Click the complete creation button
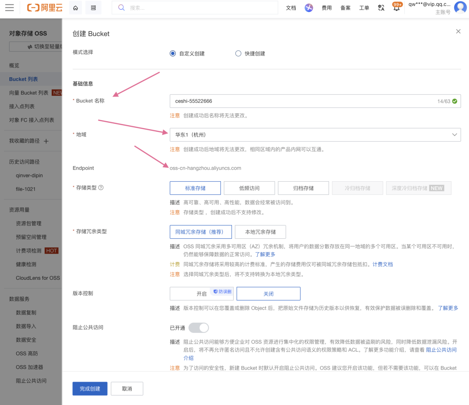 [x=90, y=389]
